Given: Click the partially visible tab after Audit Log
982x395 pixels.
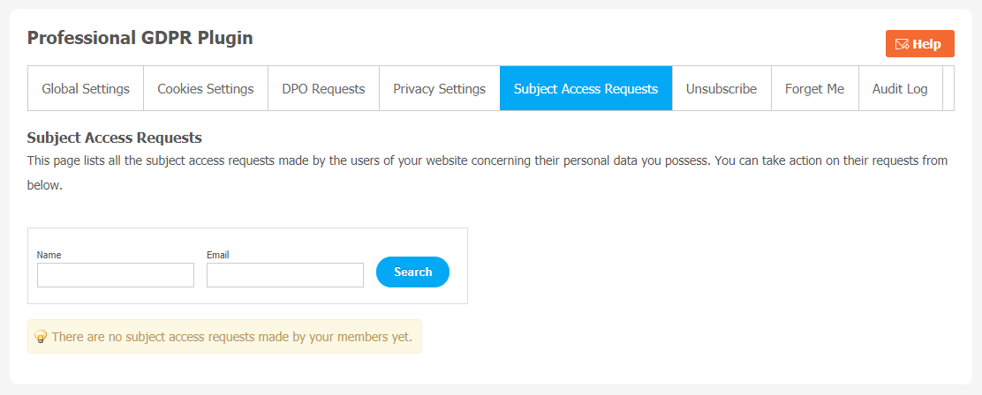Looking at the screenshot, I should tap(948, 89).
